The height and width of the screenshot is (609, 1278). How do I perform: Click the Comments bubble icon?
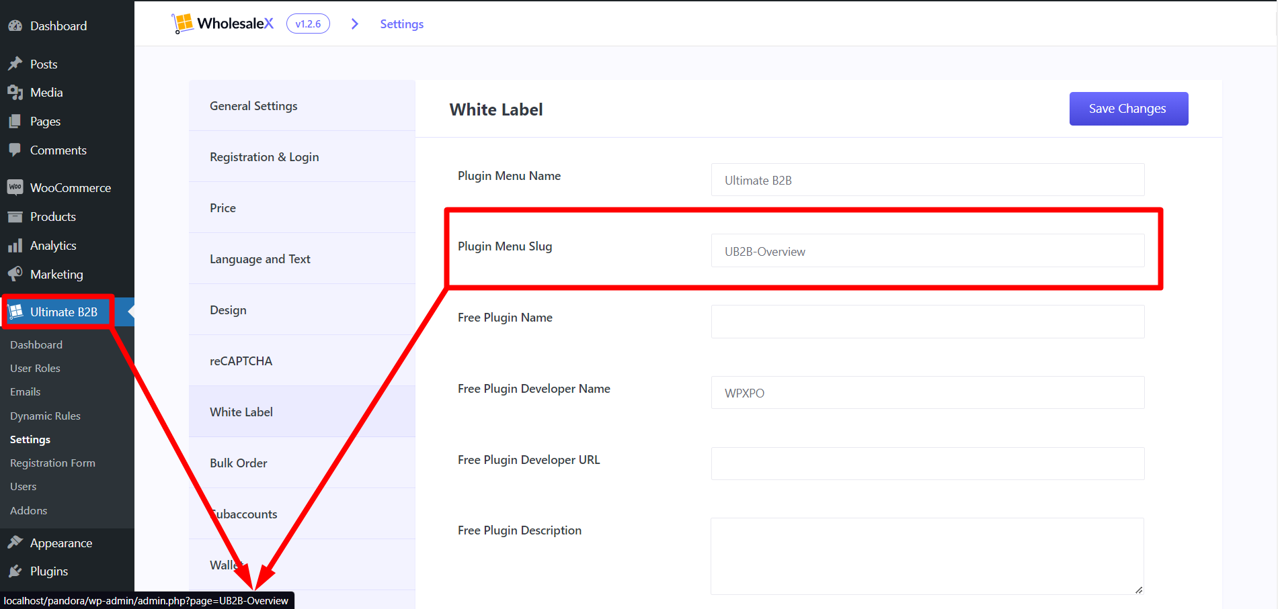[x=15, y=150]
